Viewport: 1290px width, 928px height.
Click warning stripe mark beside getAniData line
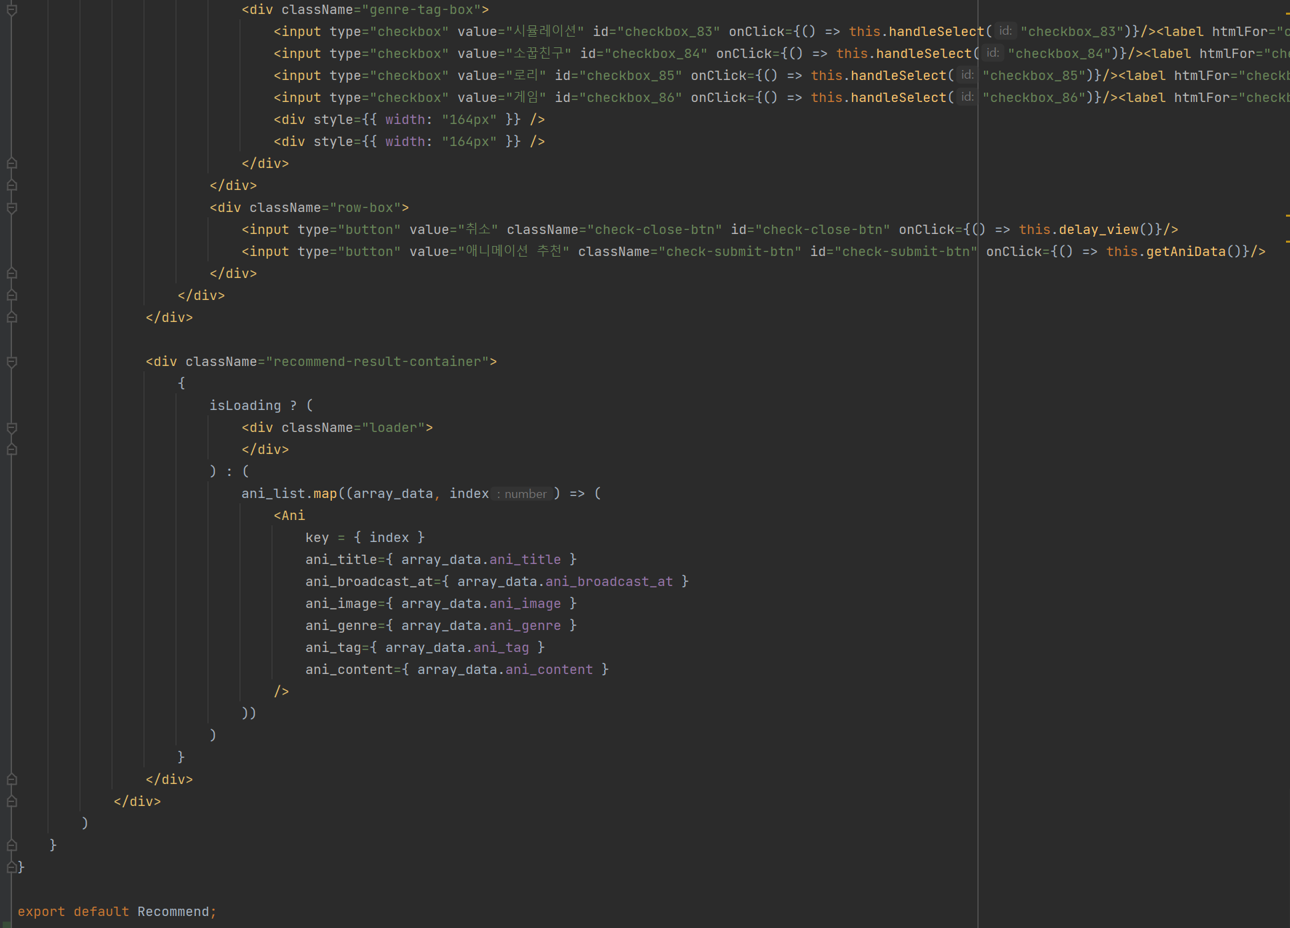click(x=1287, y=241)
